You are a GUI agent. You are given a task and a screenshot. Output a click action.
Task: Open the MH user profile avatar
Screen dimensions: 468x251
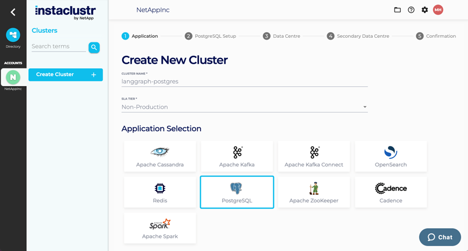click(438, 10)
